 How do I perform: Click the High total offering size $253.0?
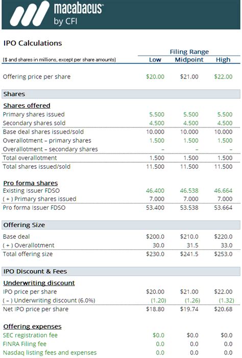[223, 254]
